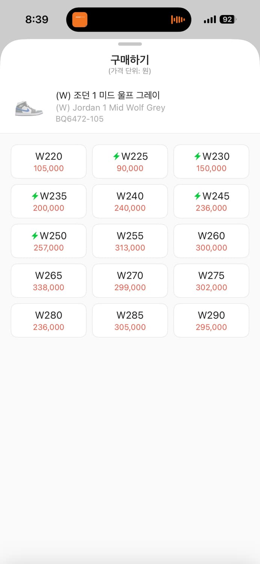Pick size W280 for 236,000 won
260x564 pixels.
49,320
